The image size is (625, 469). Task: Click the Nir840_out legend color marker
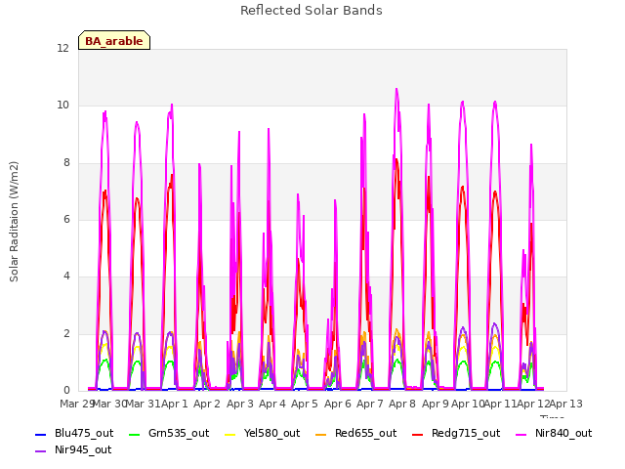pos(521,434)
